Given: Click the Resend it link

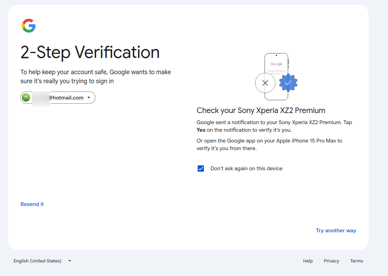Looking at the screenshot, I should point(32,204).
